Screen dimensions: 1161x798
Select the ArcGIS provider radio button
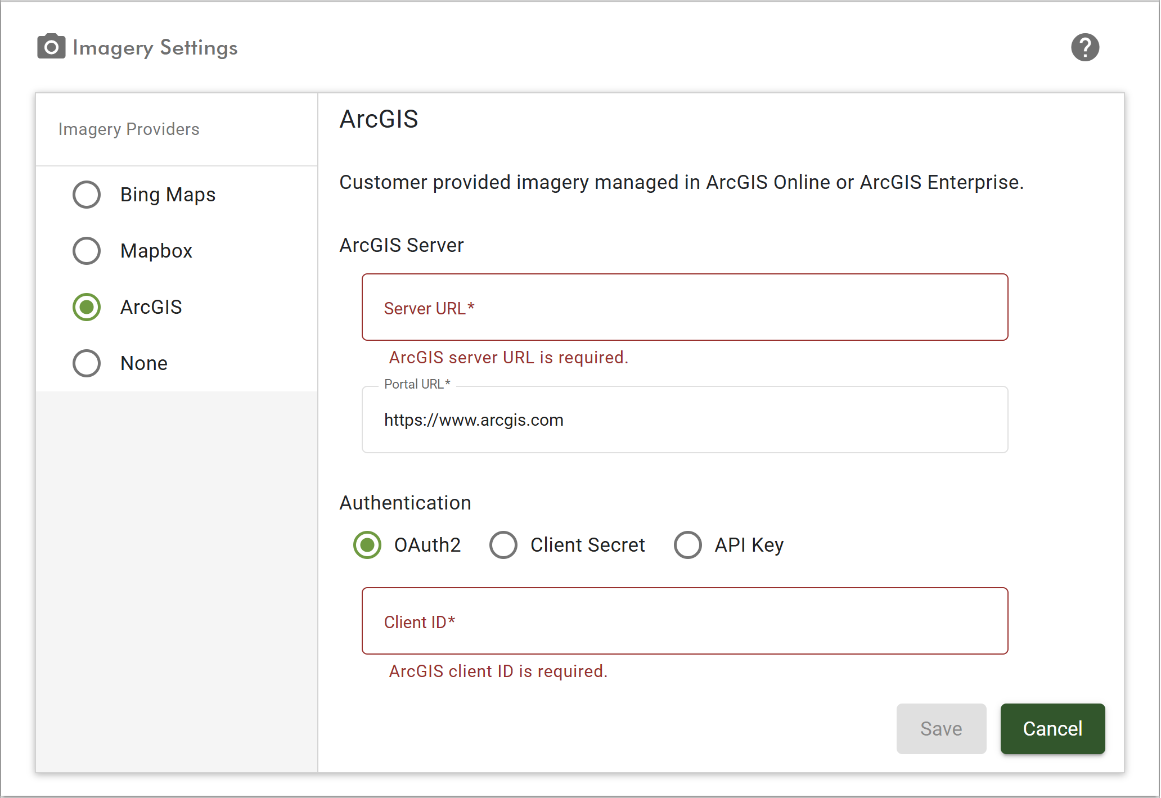pos(87,307)
